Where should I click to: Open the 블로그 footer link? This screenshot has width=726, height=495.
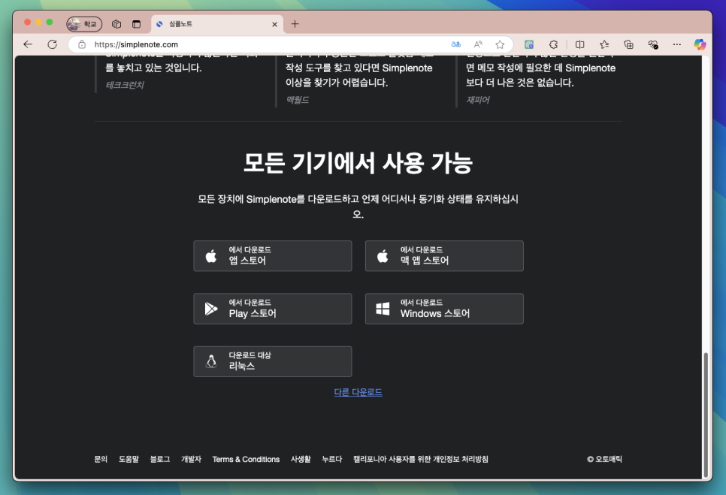(x=160, y=459)
